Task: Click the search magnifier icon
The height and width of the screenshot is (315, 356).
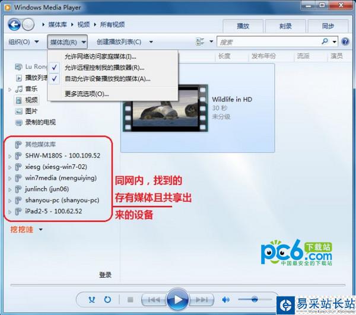Action: tap(325, 42)
